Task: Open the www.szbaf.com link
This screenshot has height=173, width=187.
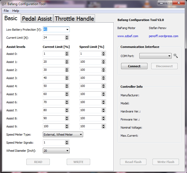Action: tap(128, 36)
